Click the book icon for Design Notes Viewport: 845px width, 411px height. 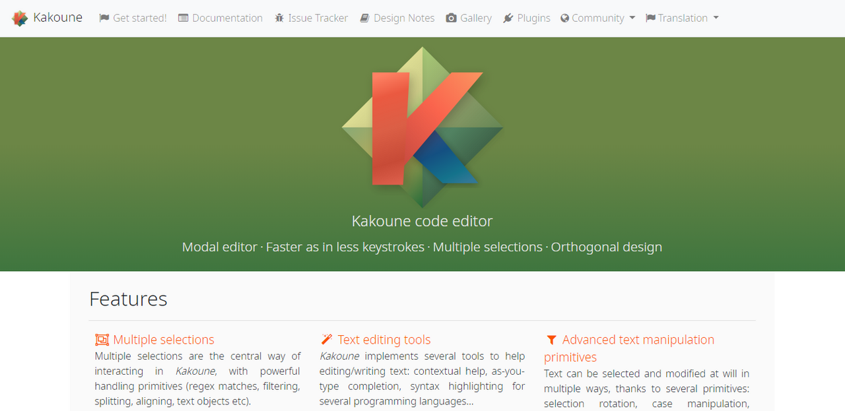coord(364,18)
